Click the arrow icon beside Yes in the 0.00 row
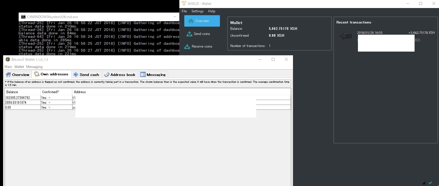This screenshot has height=186, width=439. [49, 107]
